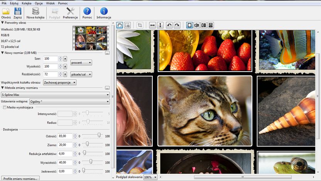Click the original image thumbnail
This screenshot has width=321, height=181.
coord(91,38)
